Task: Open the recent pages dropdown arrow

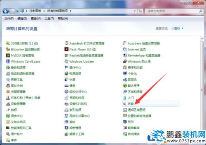Action: coord(17,11)
